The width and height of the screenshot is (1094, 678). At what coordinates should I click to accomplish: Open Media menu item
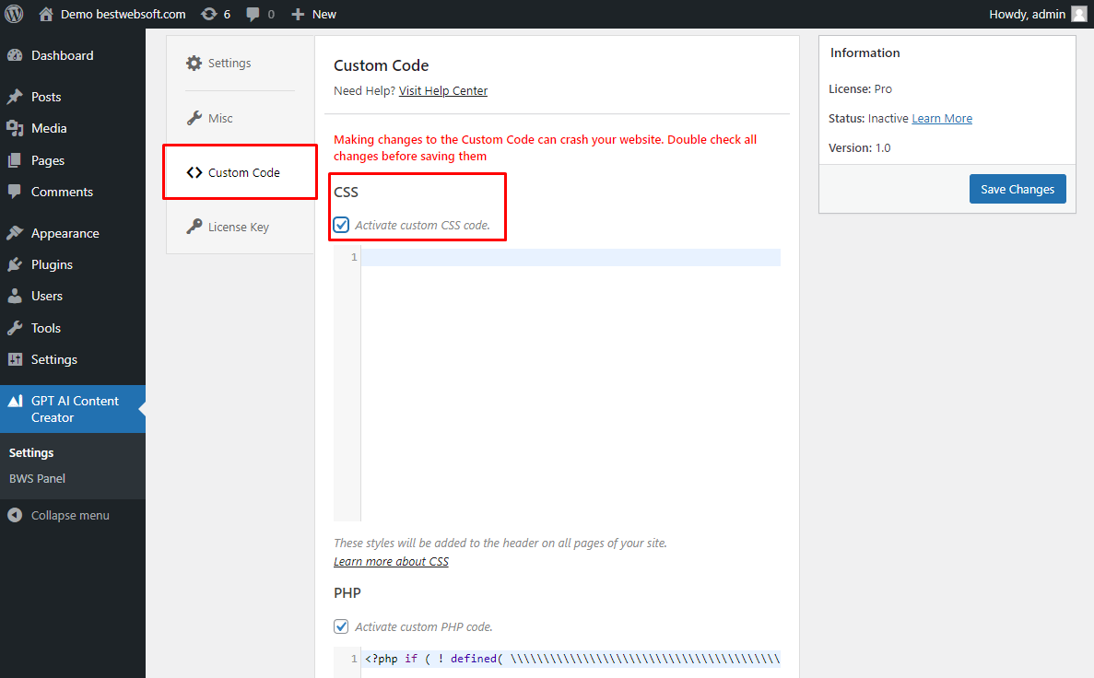tap(73, 128)
